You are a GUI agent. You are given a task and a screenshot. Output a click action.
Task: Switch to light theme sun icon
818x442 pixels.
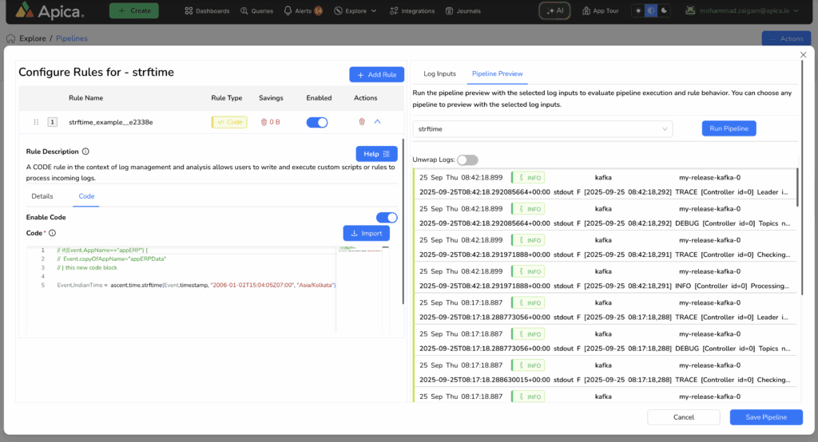click(638, 10)
